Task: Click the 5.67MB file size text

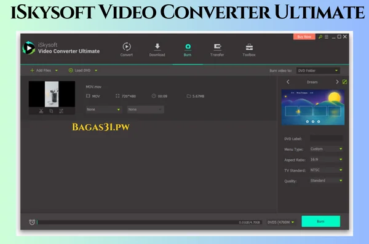Action: tap(199, 96)
